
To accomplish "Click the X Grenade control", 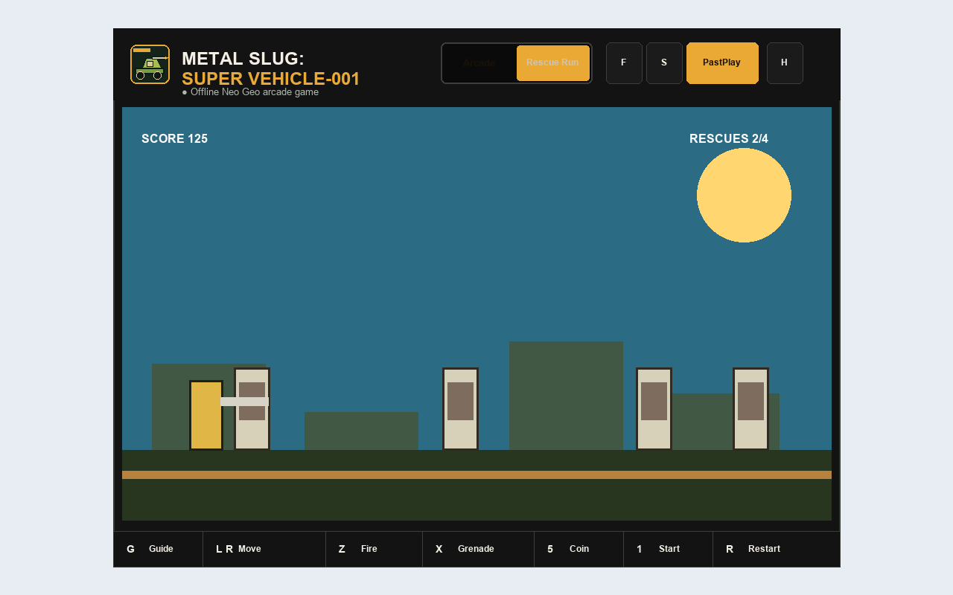I will coord(479,549).
